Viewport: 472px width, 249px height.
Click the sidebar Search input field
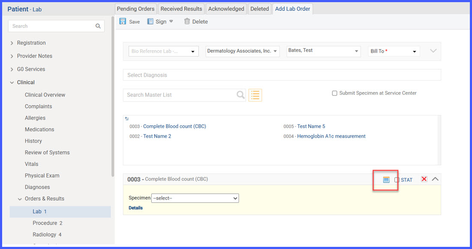pyautogui.click(x=56, y=26)
